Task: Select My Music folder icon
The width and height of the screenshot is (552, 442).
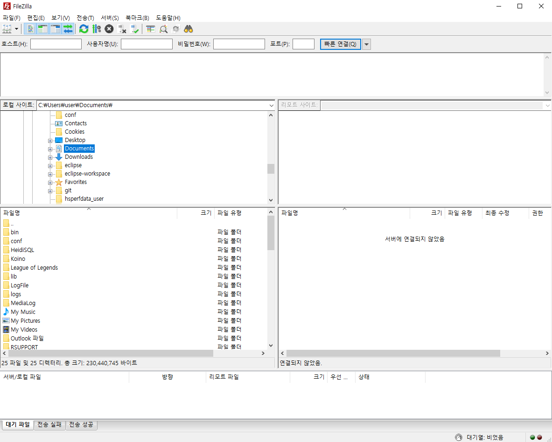Action: tap(6, 312)
